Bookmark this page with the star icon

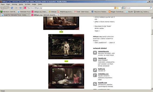click(x=117, y=8)
